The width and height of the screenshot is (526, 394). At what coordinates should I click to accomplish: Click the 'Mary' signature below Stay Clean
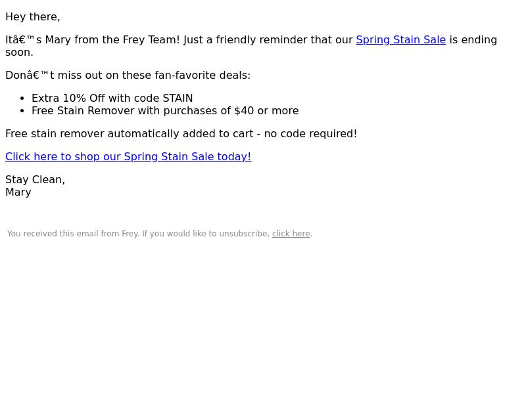[18, 192]
